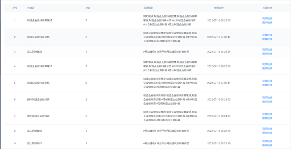Click the video title in 昆山网站制作 row
The image size is (291, 149).
point(166,144)
